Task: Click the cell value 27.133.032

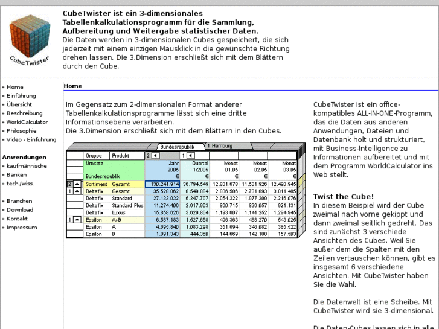Action: 162,199
